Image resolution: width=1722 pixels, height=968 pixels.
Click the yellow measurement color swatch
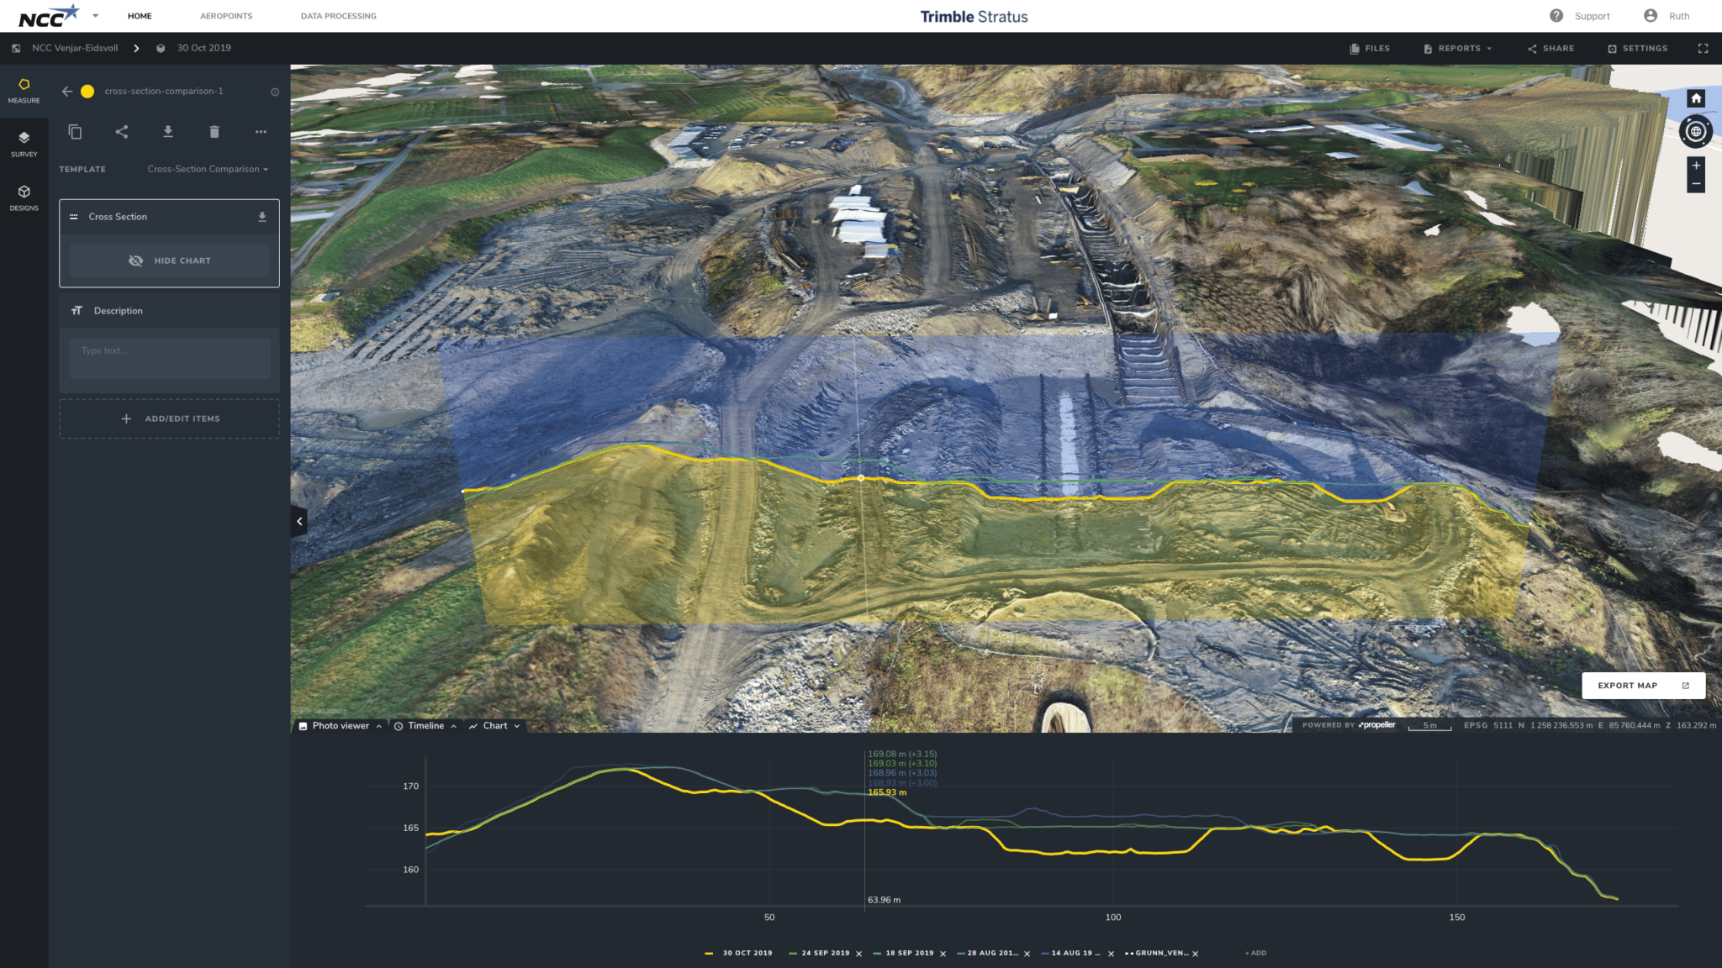[87, 92]
